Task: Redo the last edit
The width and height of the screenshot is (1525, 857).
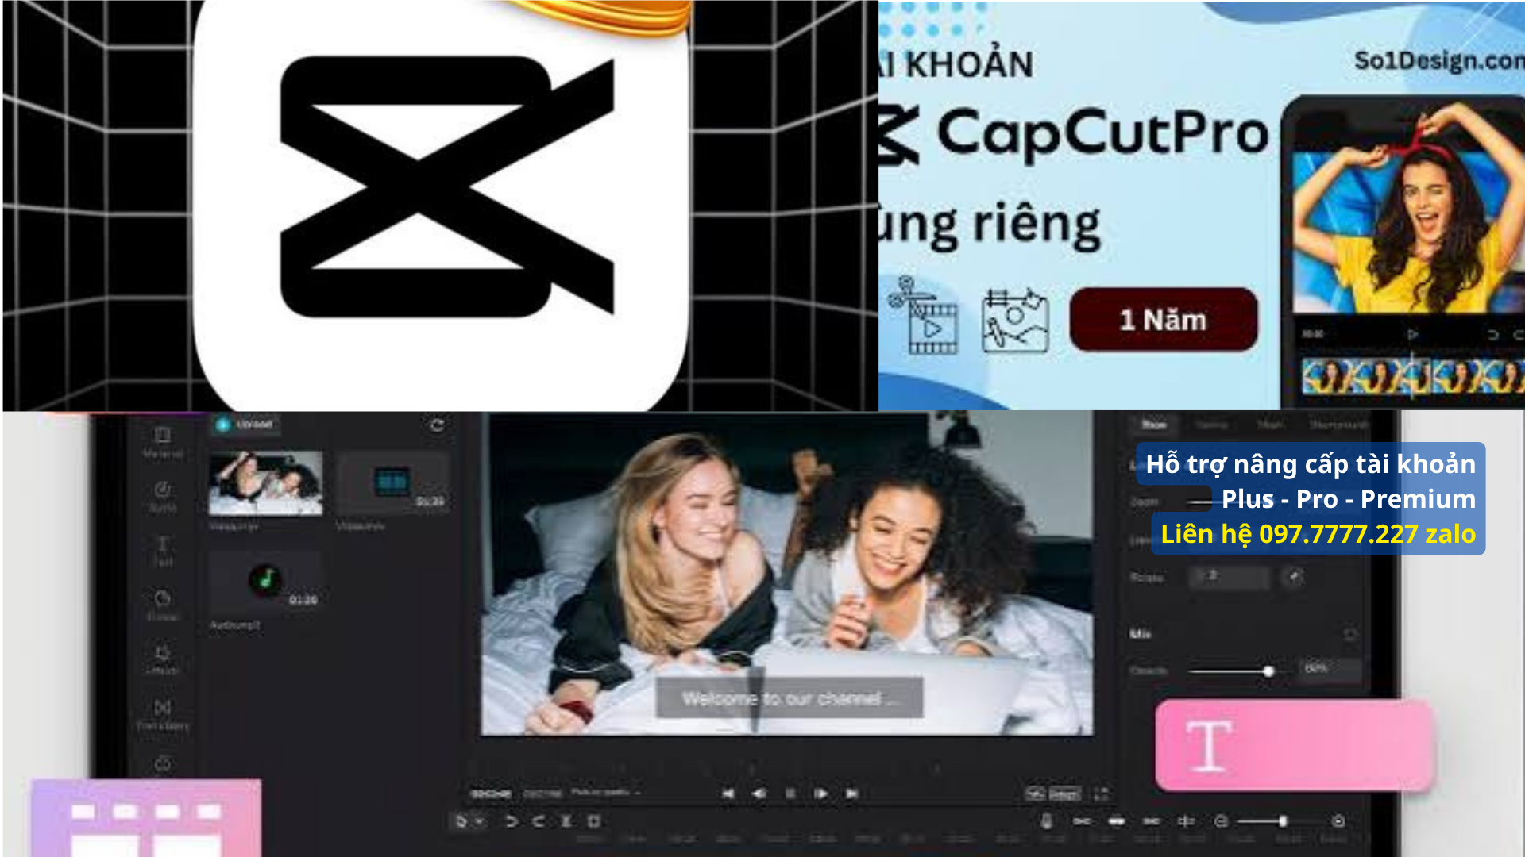Action: (x=538, y=821)
